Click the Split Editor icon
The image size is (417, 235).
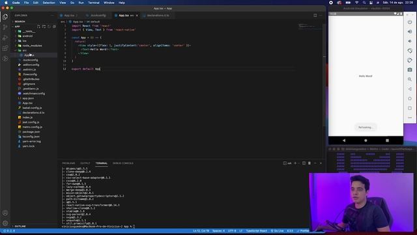click(315, 16)
